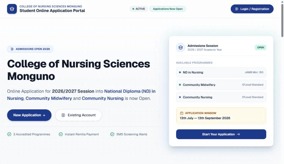284x164 pixels.
Task: Select the Community Midwifery programme row
Action: 221,85
